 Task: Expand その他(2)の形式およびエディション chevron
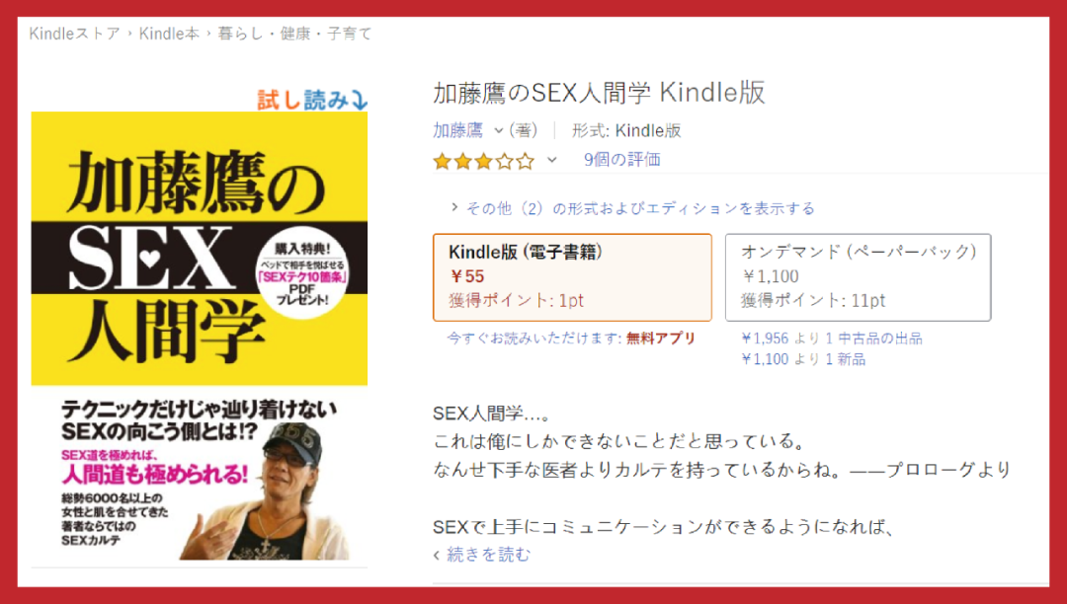[x=454, y=207]
